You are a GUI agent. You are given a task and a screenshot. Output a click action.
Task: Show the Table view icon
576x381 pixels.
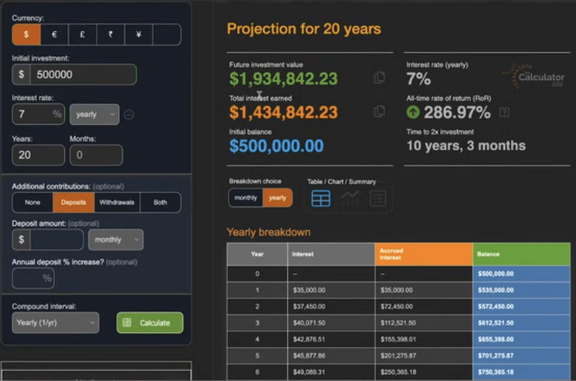pyautogui.click(x=321, y=198)
